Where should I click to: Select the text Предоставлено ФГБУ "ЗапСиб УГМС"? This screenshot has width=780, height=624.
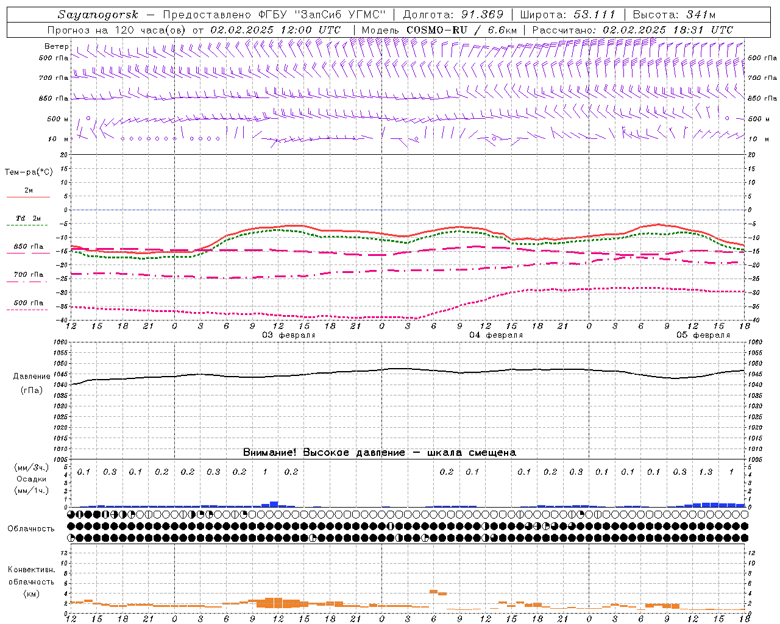click(275, 15)
